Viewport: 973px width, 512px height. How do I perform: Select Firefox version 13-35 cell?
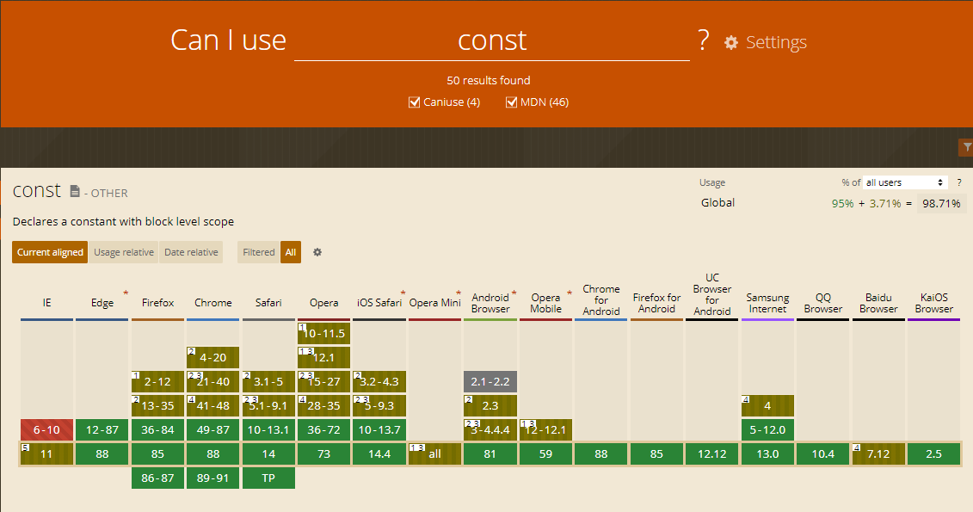[x=157, y=406]
